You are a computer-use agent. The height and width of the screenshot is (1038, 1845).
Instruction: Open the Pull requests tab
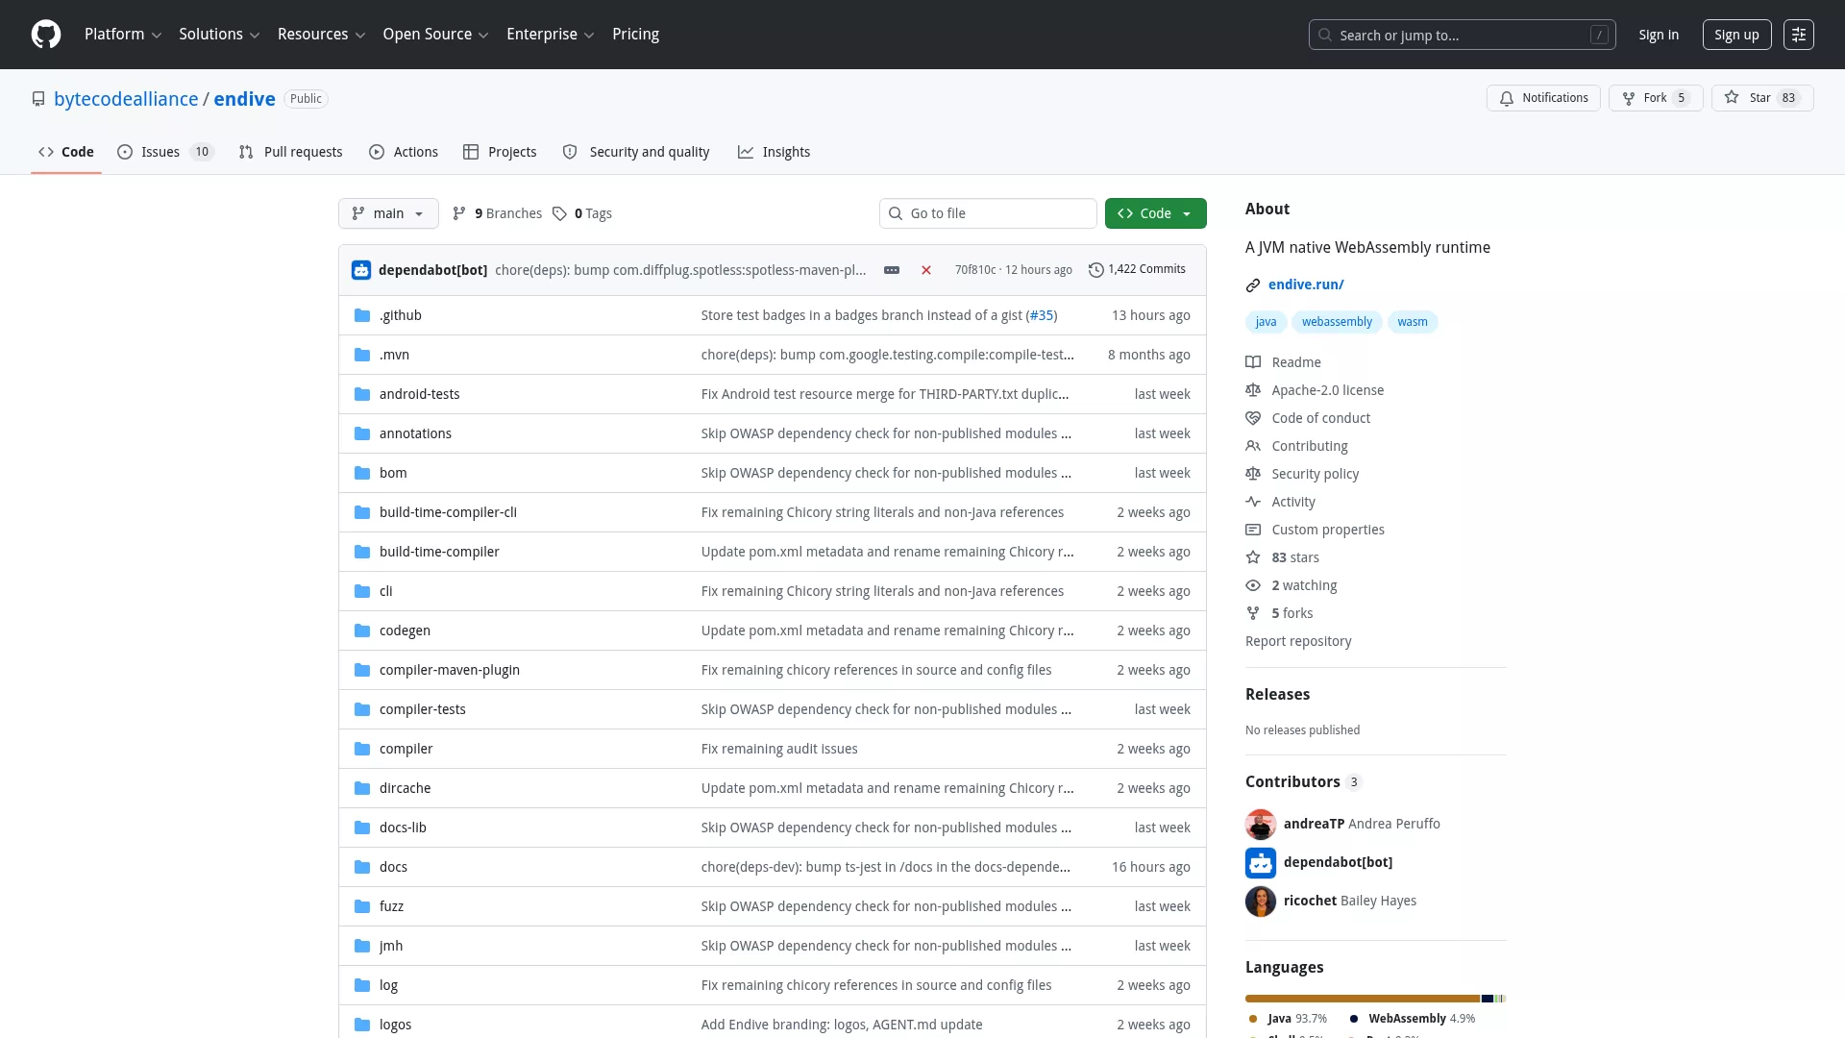click(x=290, y=152)
